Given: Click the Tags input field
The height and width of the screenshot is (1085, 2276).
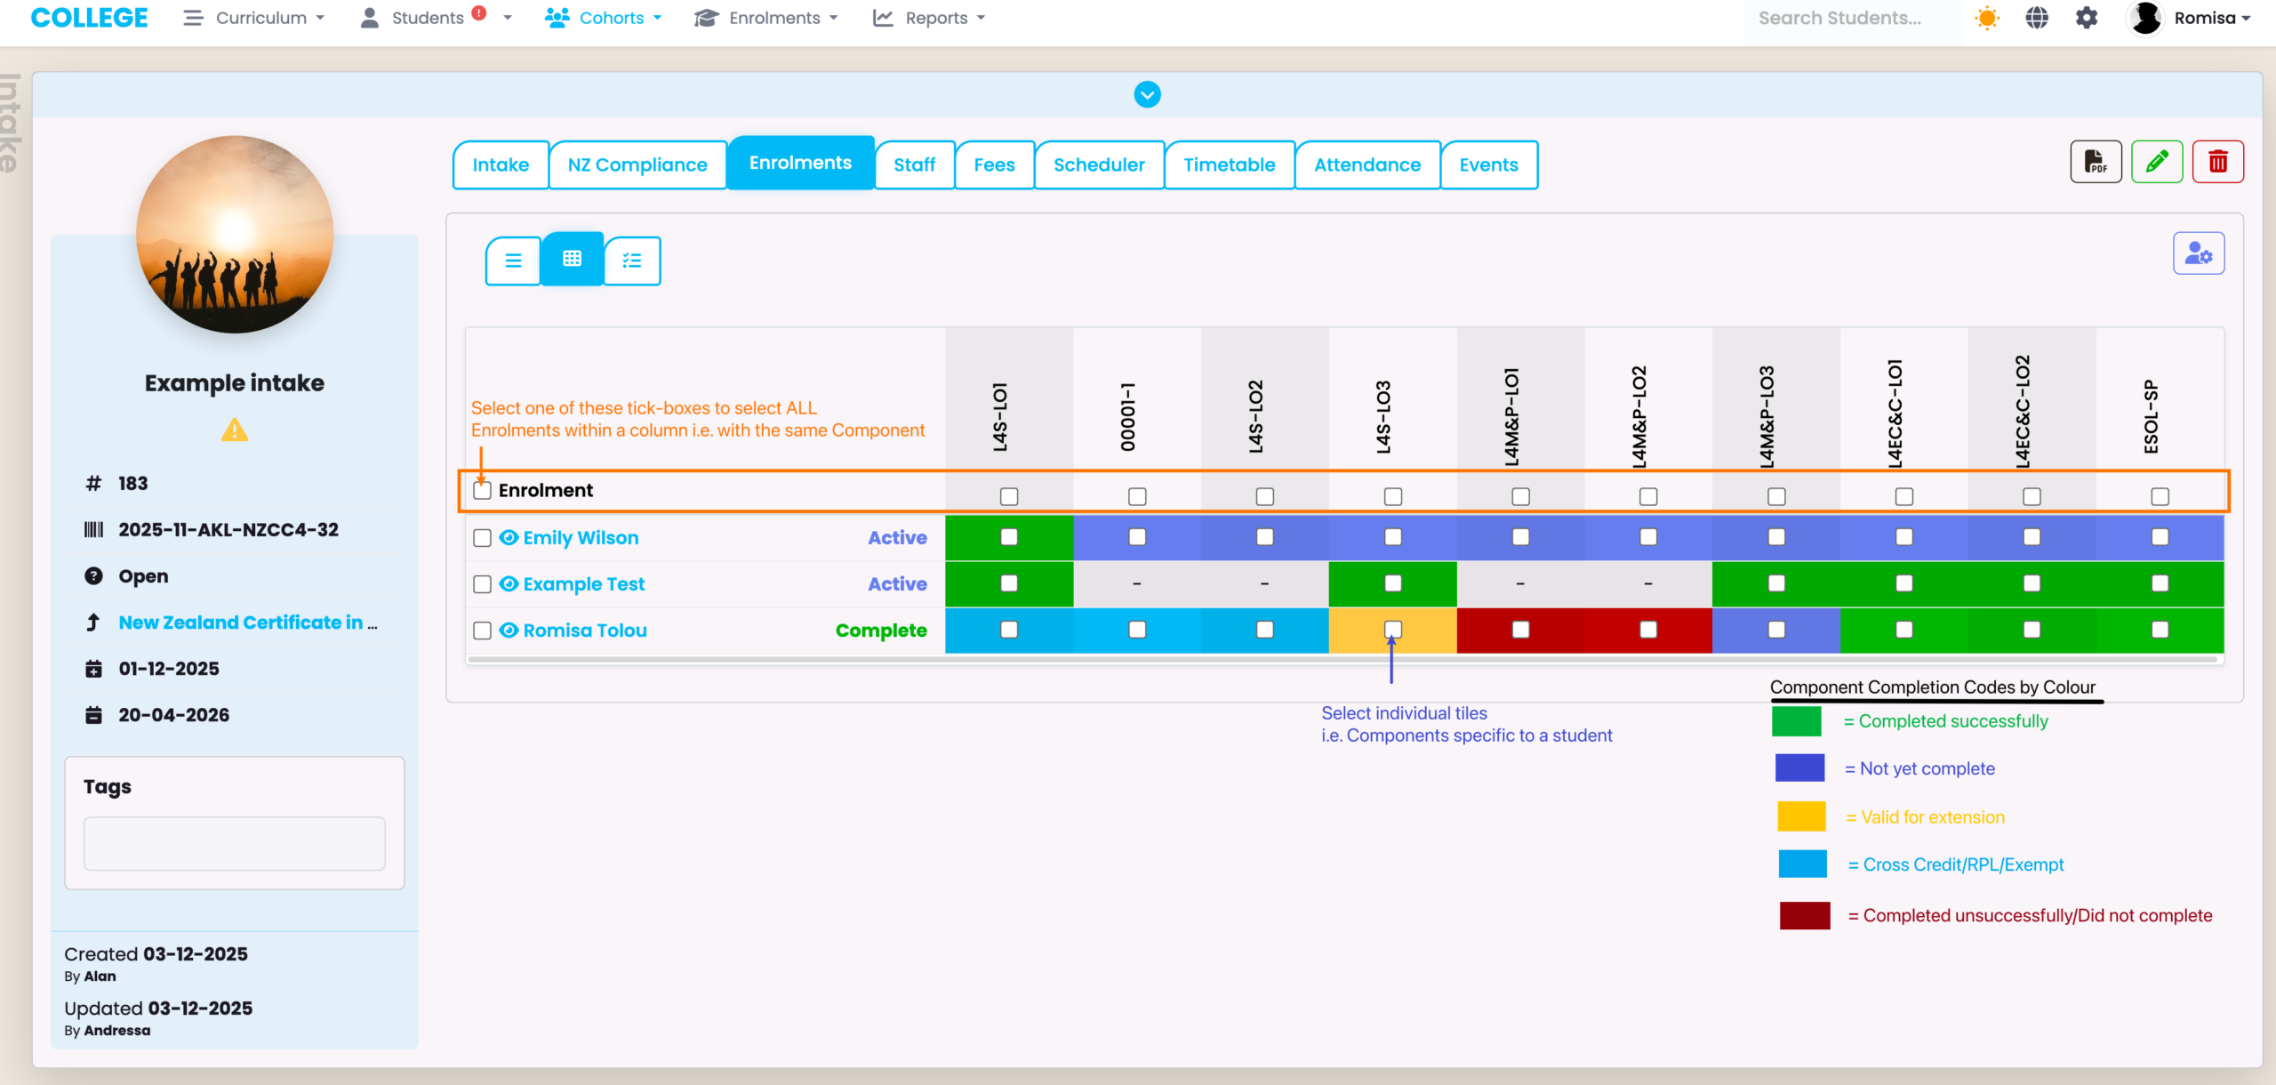Looking at the screenshot, I should pyautogui.click(x=235, y=842).
